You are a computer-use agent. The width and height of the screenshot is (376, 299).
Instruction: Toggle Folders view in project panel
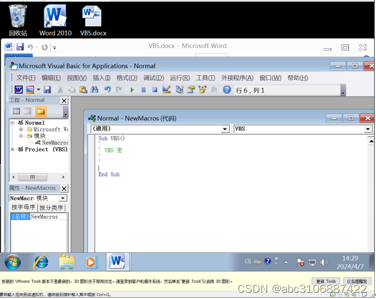(41, 111)
